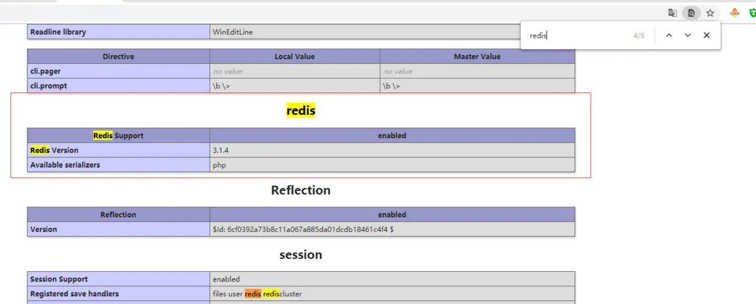The image size is (756, 304).
Task: Click the find-in-page magnifier icon
Action: click(x=691, y=13)
